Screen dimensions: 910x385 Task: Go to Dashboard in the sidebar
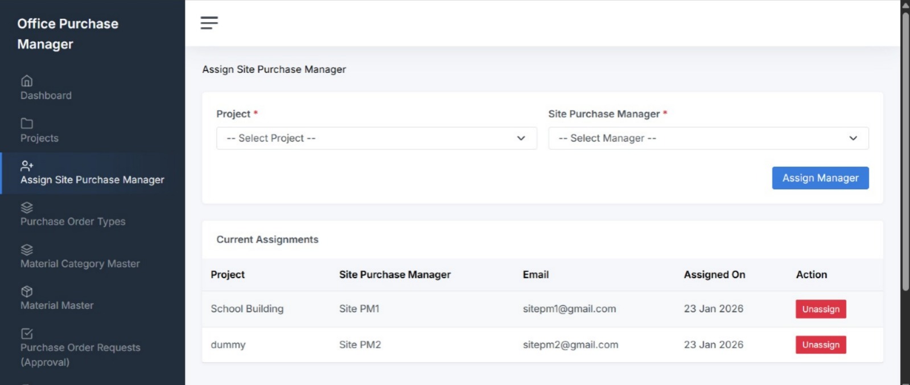pyautogui.click(x=46, y=96)
